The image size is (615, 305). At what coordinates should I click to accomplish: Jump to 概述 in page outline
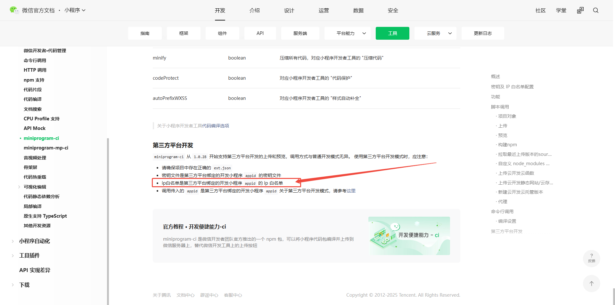coord(496,76)
